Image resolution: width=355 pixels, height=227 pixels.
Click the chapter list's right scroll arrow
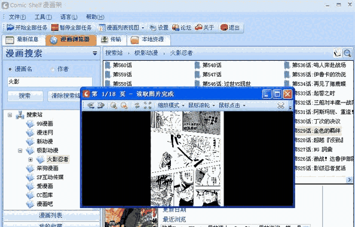pyautogui.click(x=350, y=180)
